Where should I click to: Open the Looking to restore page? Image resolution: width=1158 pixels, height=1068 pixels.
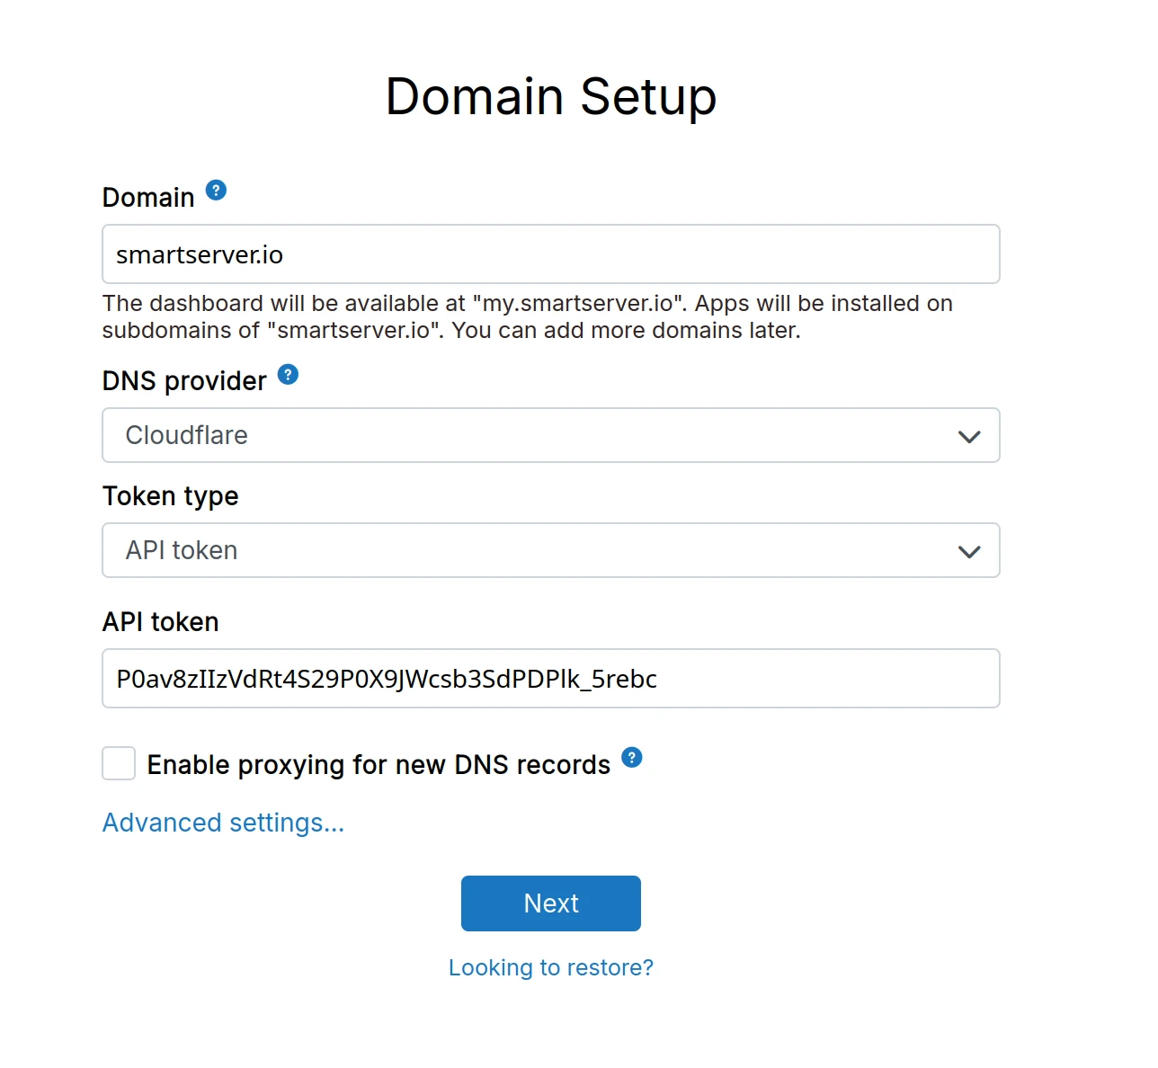(x=550, y=967)
